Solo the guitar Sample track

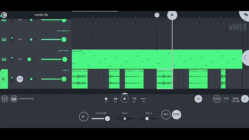click(x=20, y=59)
